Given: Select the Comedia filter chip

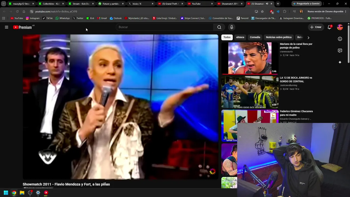Looking at the screenshot, I should point(255,37).
